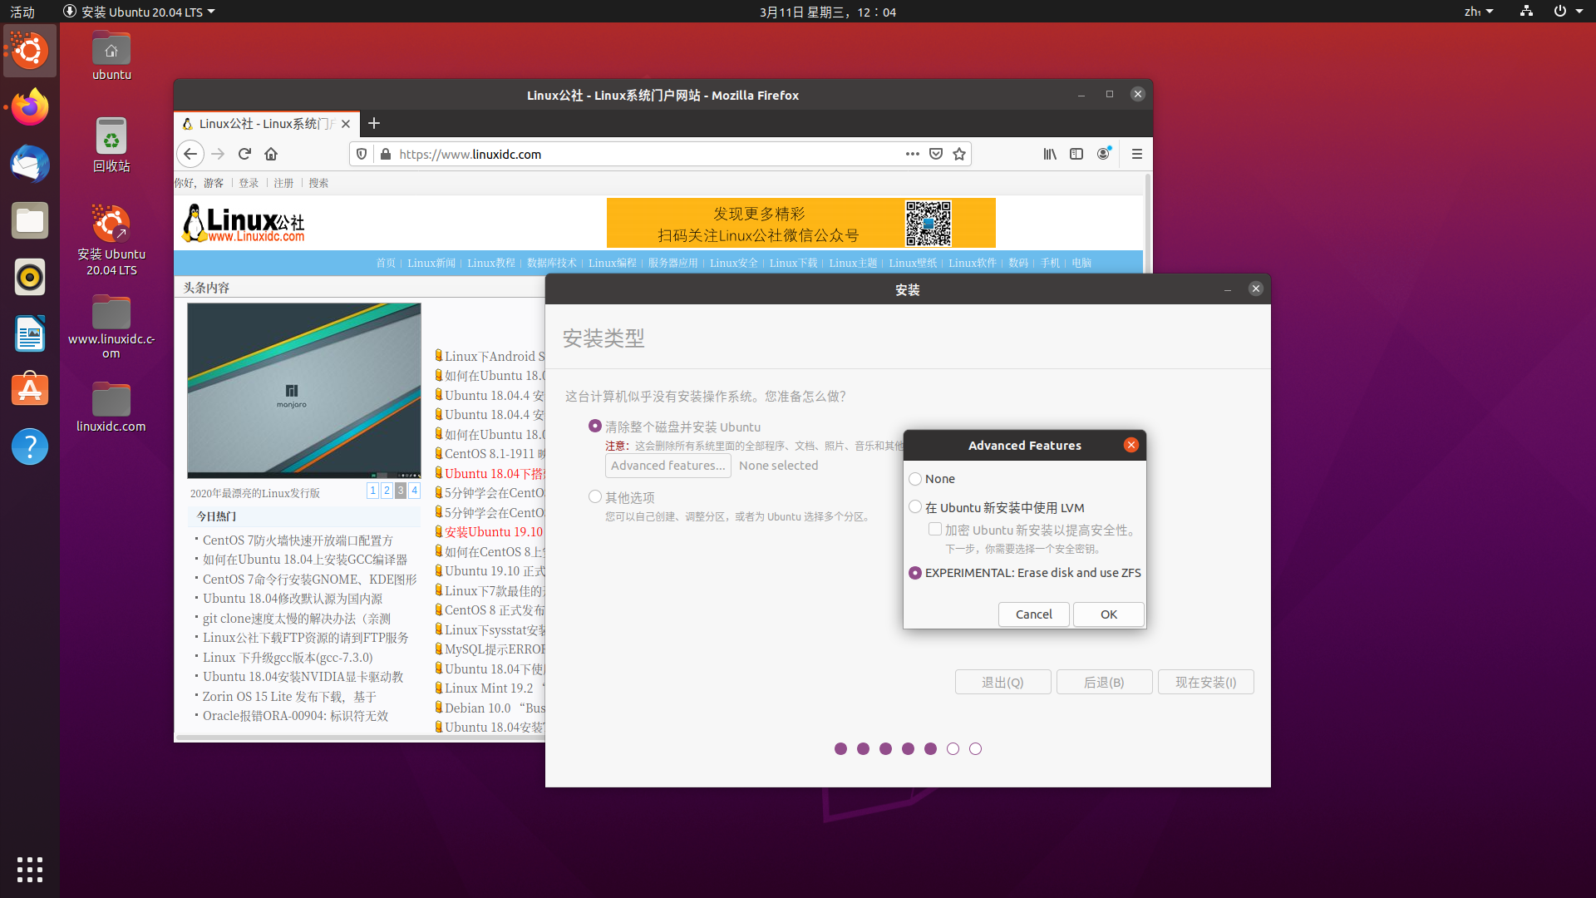
Task: Toggle the Firefox sidebar icon
Action: point(1077,154)
